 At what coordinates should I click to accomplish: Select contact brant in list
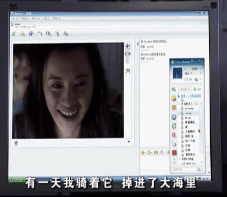(188, 118)
